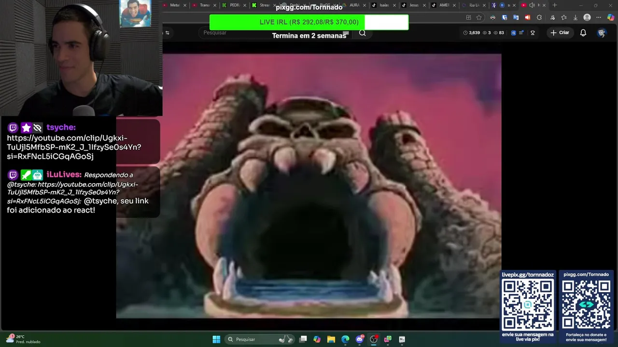Switch to the PEDR Kick tab
Image resolution: width=618 pixels, height=347 pixels.
pos(235,5)
